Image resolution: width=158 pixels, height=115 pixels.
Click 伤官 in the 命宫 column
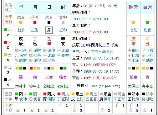click(147, 30)
